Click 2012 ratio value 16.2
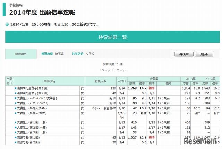The width and height of the screenshot is (222, 149). click(216, 88)
